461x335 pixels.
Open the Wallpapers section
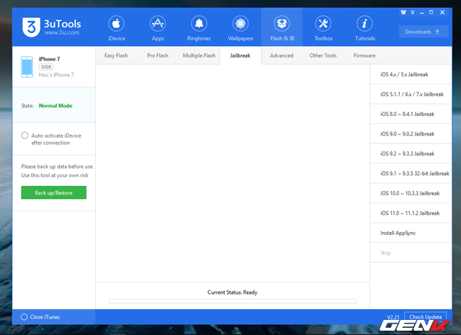coord(241,28)
